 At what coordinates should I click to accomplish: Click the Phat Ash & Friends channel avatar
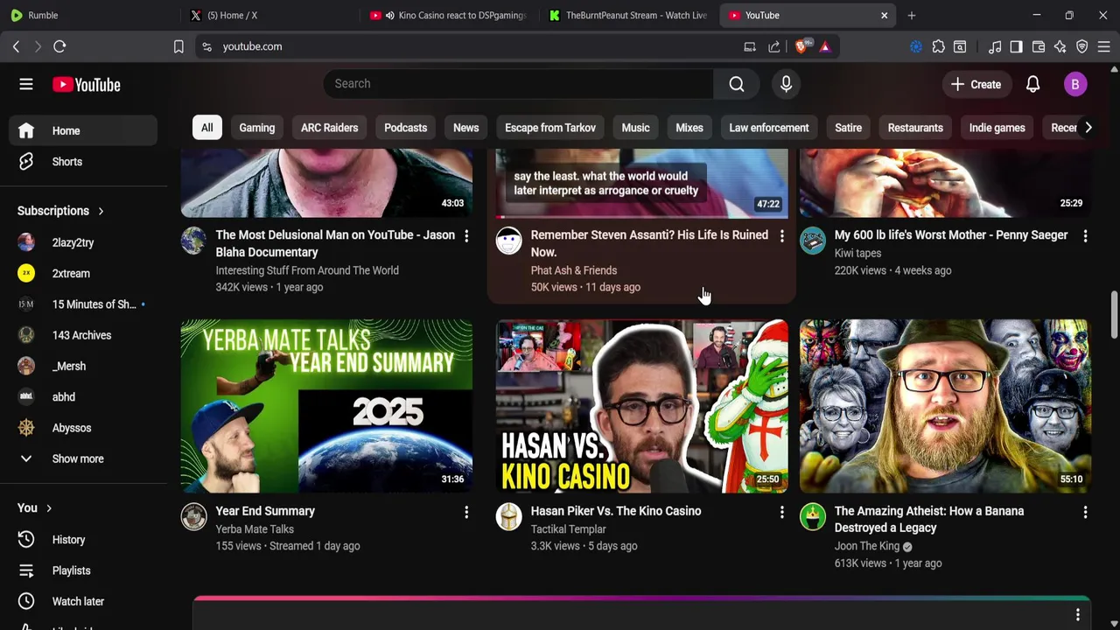pyautogui.click(x=508, y=241)
